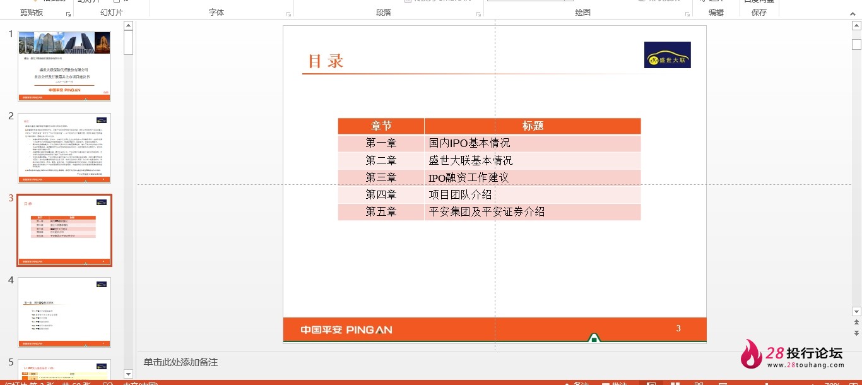Image resolution: width=862 pixels, height=385 pixels.
Task: Select slide 2 thumbnail in the slide pane
Action: click(64, 148)
